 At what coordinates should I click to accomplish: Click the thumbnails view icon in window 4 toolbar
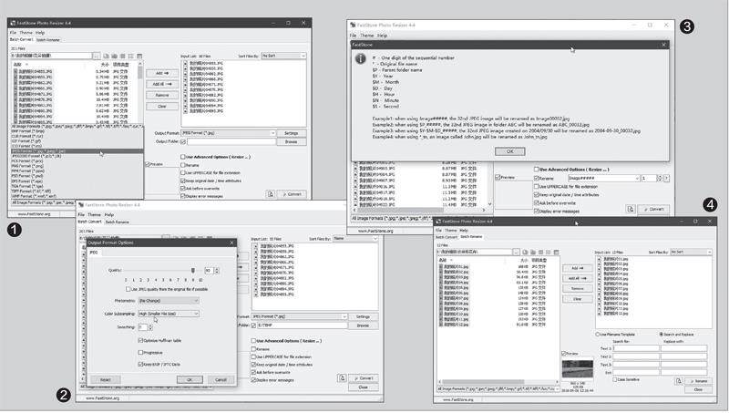click(540, 252)
